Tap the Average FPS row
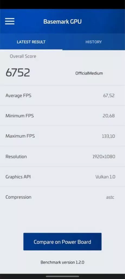 [x=62, y=95]
